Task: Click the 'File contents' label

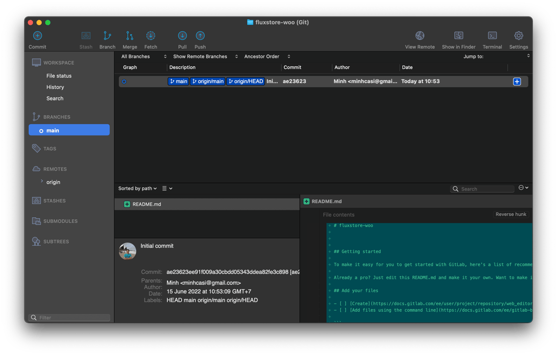Action: 338,215
